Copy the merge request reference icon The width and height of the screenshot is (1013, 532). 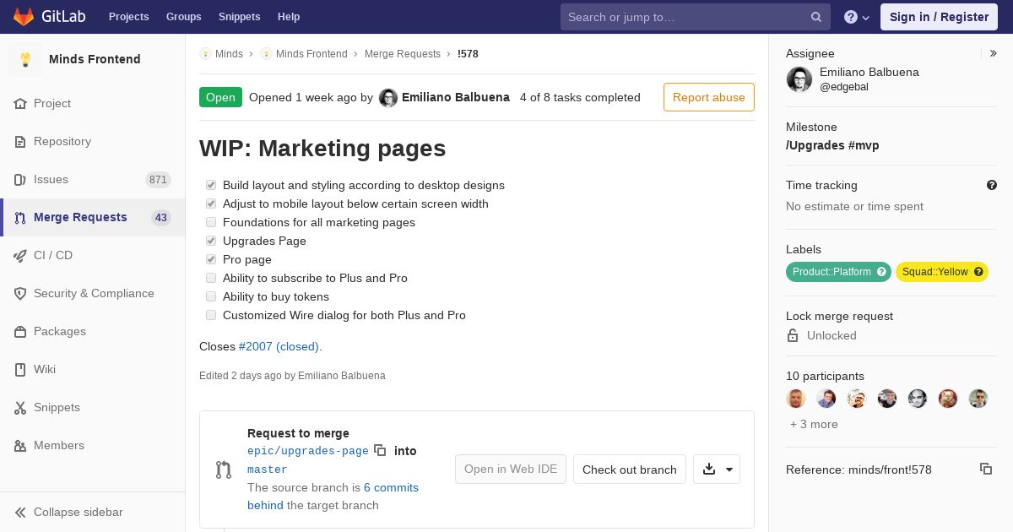point(985,469)
